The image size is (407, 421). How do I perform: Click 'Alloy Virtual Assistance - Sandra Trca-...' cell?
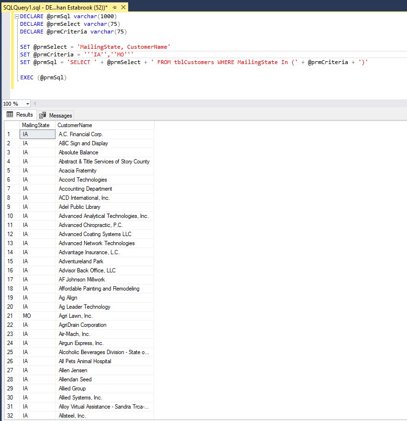[x=105, y=407]
